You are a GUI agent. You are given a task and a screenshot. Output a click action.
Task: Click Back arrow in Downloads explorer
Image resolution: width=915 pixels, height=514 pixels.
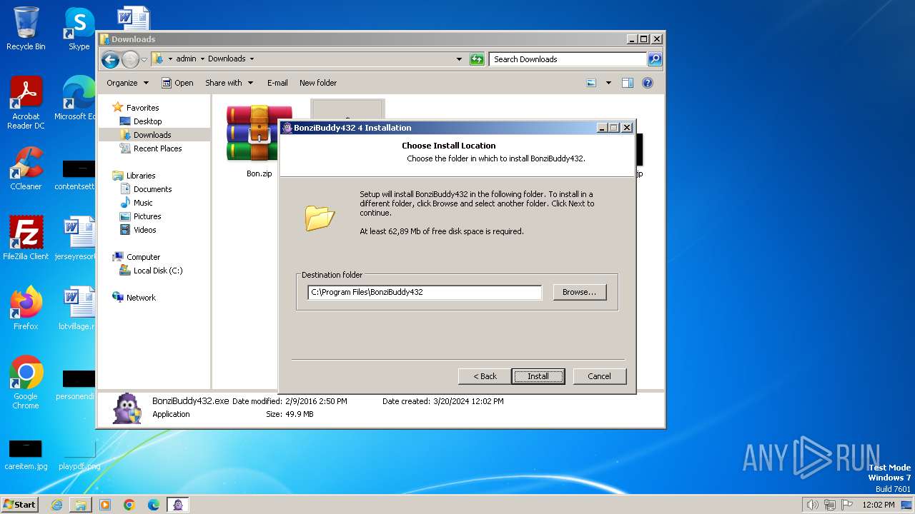pyautogui.click(x=110, y=59)
